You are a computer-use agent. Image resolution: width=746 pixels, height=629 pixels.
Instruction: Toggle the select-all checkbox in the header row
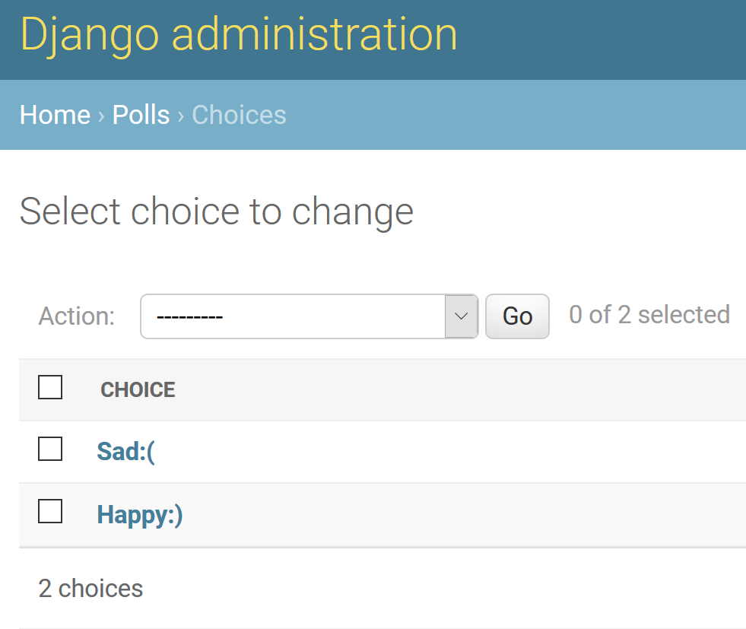tap(50, 387)
